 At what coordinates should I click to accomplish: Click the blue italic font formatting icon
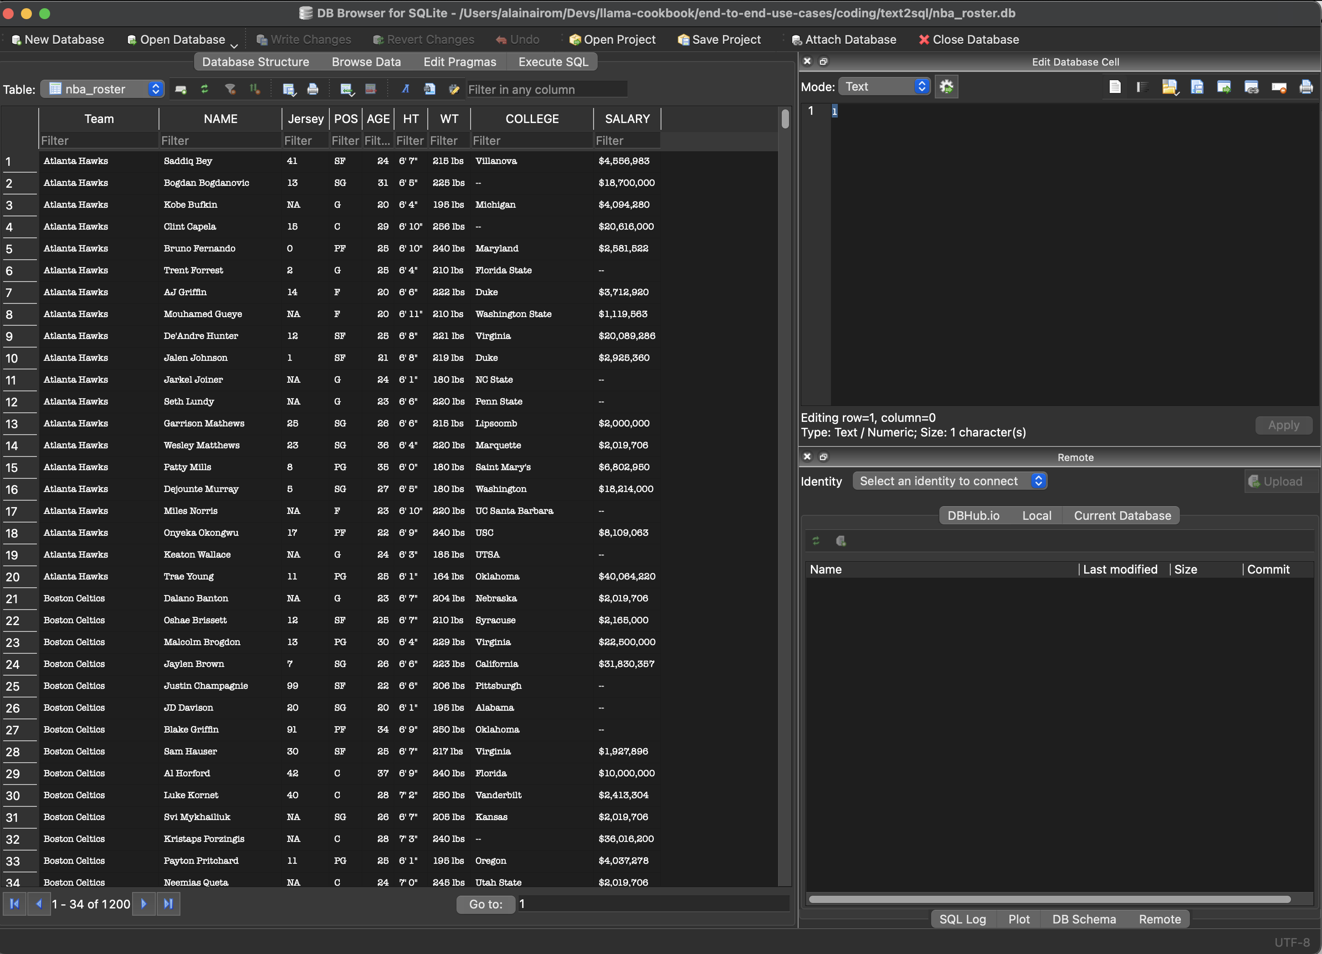pyautogui.click(x=406, y=89)
